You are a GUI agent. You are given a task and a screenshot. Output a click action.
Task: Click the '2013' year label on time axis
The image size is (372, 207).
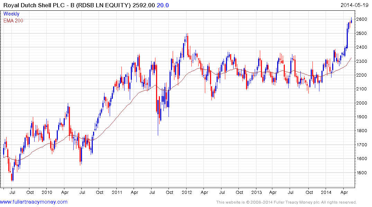pyautogui.click(x=256, y=192)
